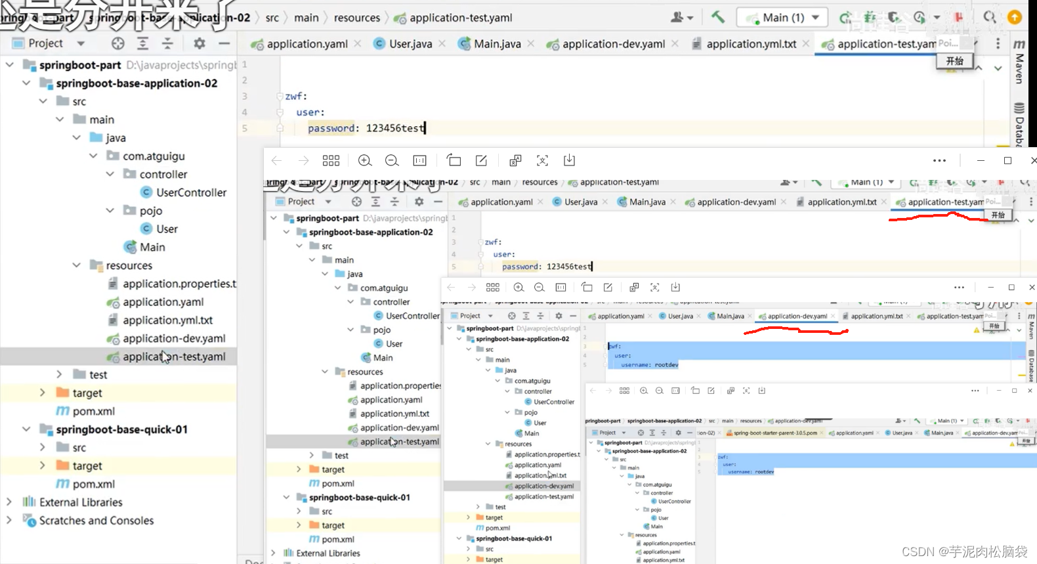Screen dimensions: 1037x564
Task: Toggle code folding for zwf: in editor gutter
Action: (280, 97)
